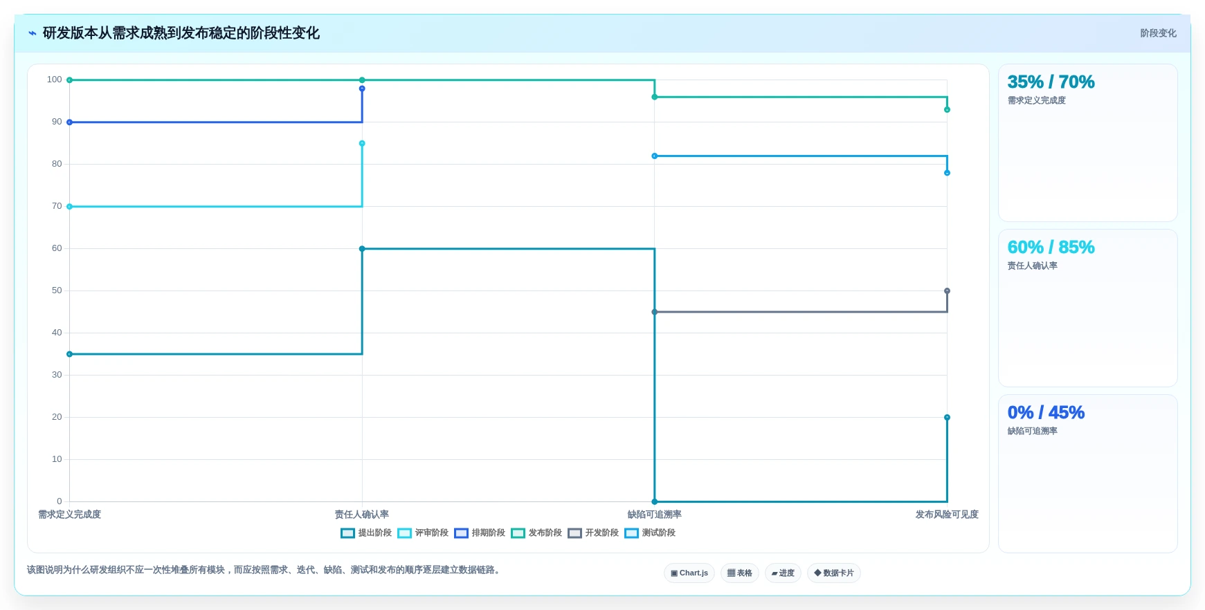
Task: Click the 评审阶段 data point at 85
Action: (x=362, y=144)
